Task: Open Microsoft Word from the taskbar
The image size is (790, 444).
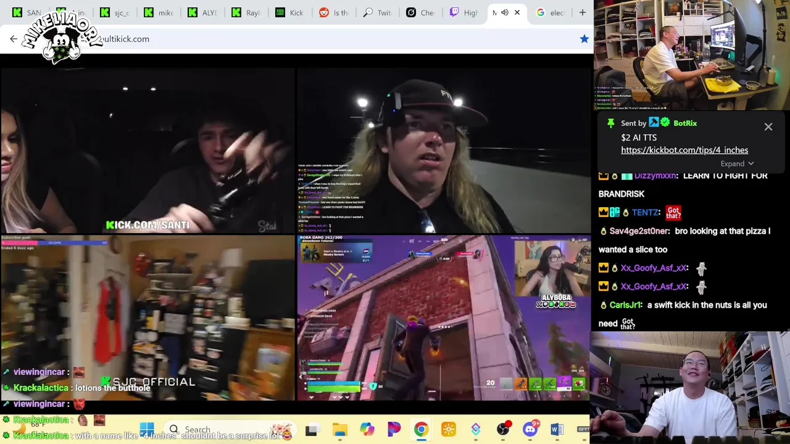Action: (x=557, y=429)
